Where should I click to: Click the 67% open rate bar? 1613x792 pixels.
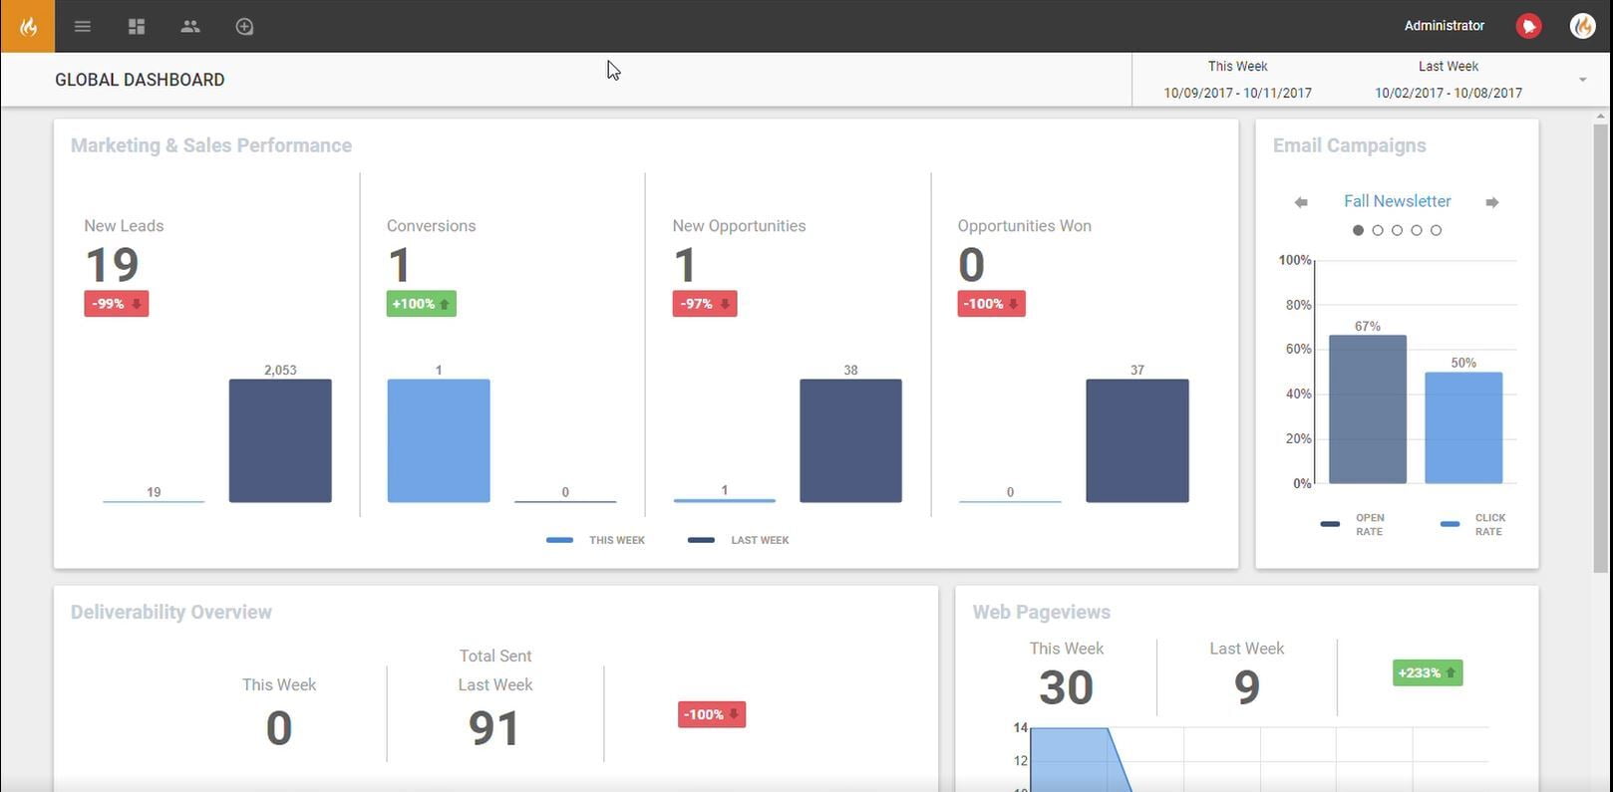point(1368,409)
